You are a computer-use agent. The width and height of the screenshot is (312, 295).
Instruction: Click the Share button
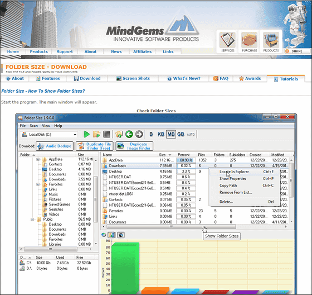(296, 51)
